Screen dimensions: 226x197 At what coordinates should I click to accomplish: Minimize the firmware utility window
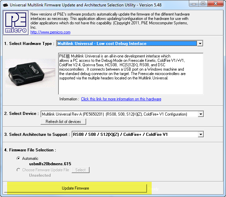click(194, 4)
